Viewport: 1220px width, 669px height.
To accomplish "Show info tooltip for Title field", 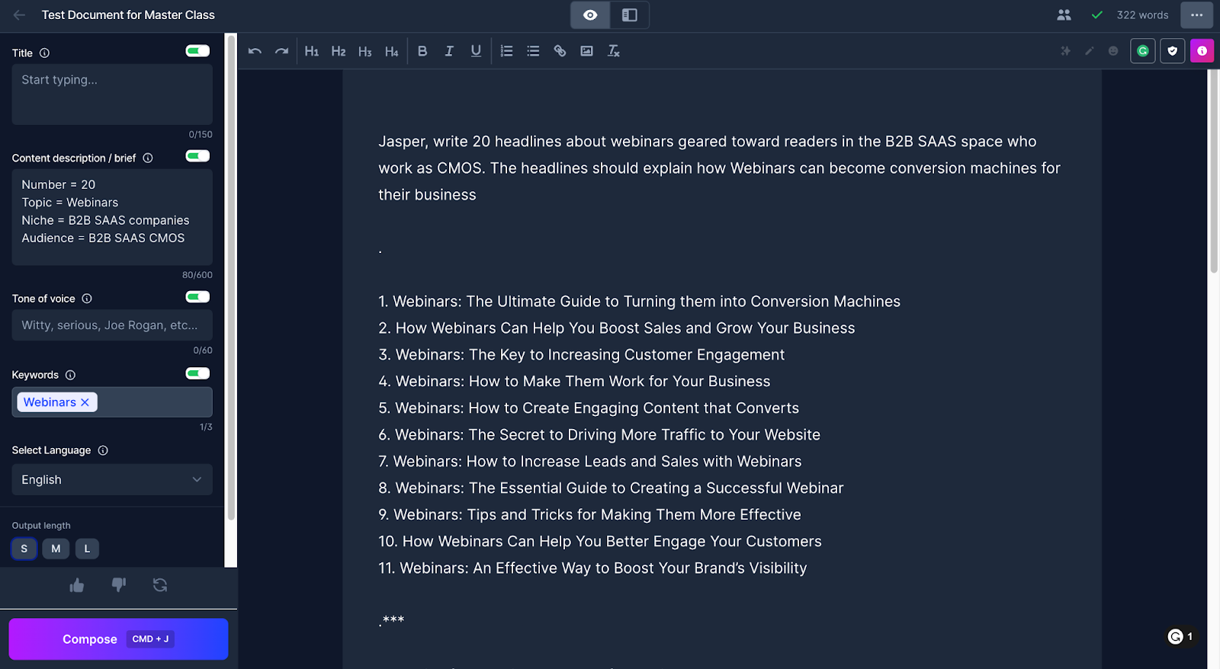I will pos(44,53).
